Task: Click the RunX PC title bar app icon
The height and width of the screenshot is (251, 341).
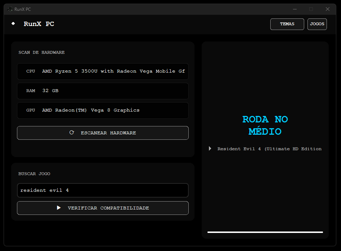Action: coord(10,9)
